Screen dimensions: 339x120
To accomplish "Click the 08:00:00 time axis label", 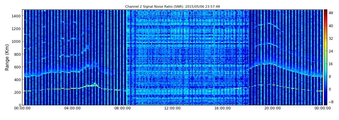I will click(122, 108).
